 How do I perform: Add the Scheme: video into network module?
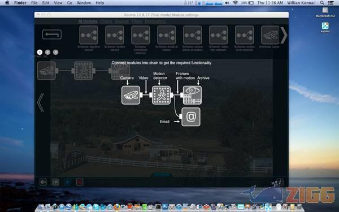218,35
